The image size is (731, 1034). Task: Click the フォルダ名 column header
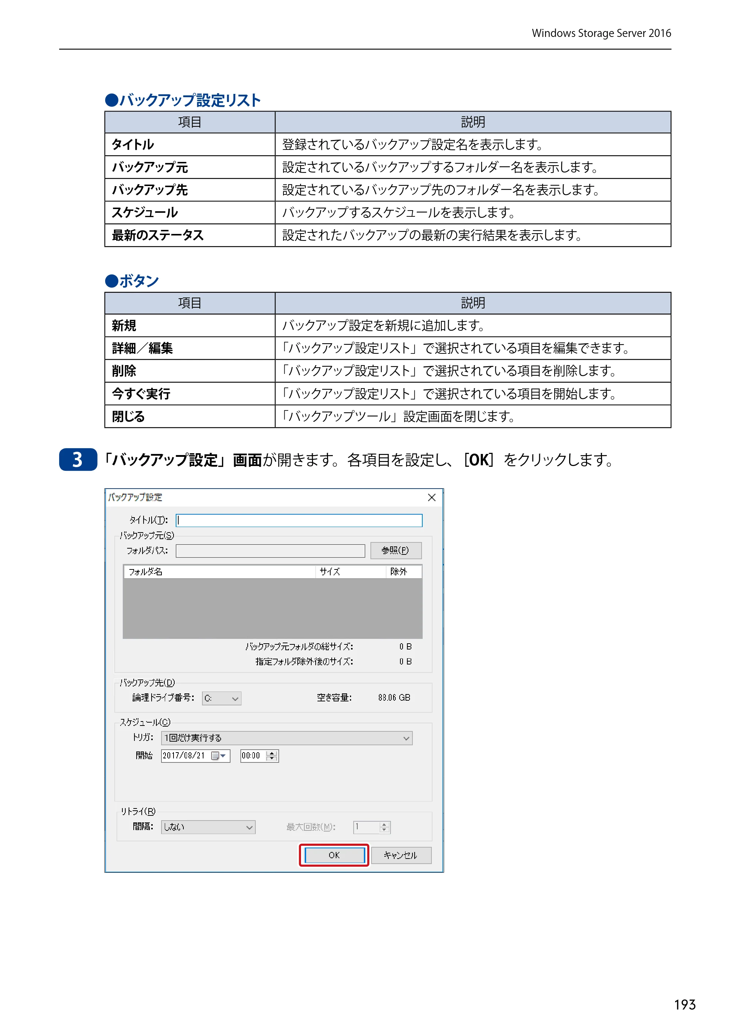(x=219, y=572)
